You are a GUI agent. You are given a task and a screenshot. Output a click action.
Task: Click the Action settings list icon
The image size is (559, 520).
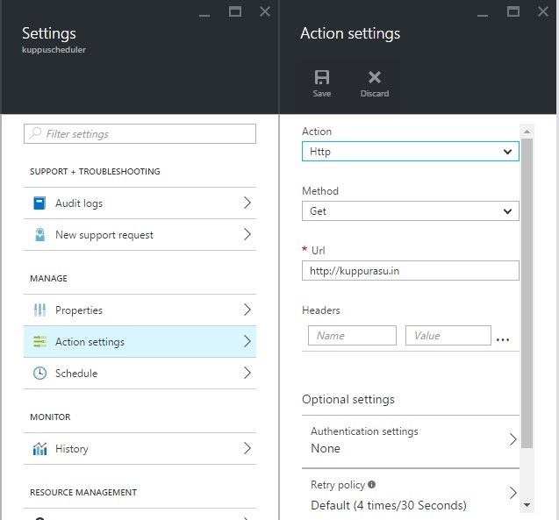[39, 342]
